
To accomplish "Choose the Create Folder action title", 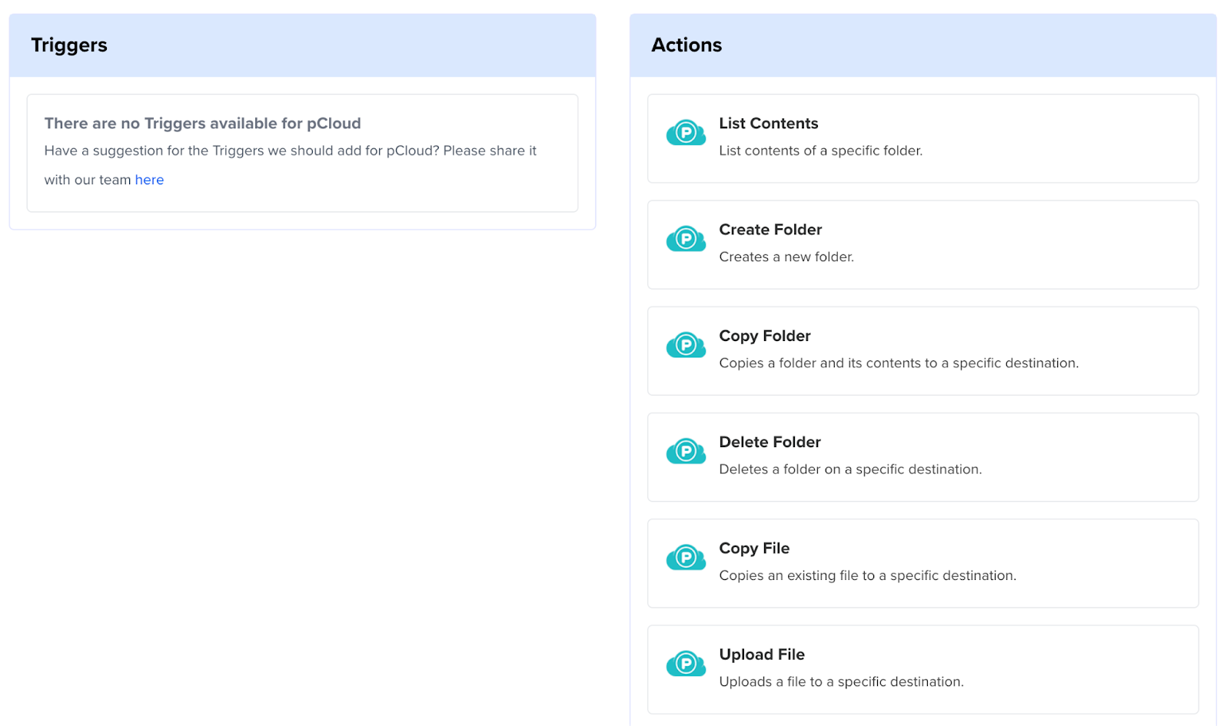I will click(770, 230).
